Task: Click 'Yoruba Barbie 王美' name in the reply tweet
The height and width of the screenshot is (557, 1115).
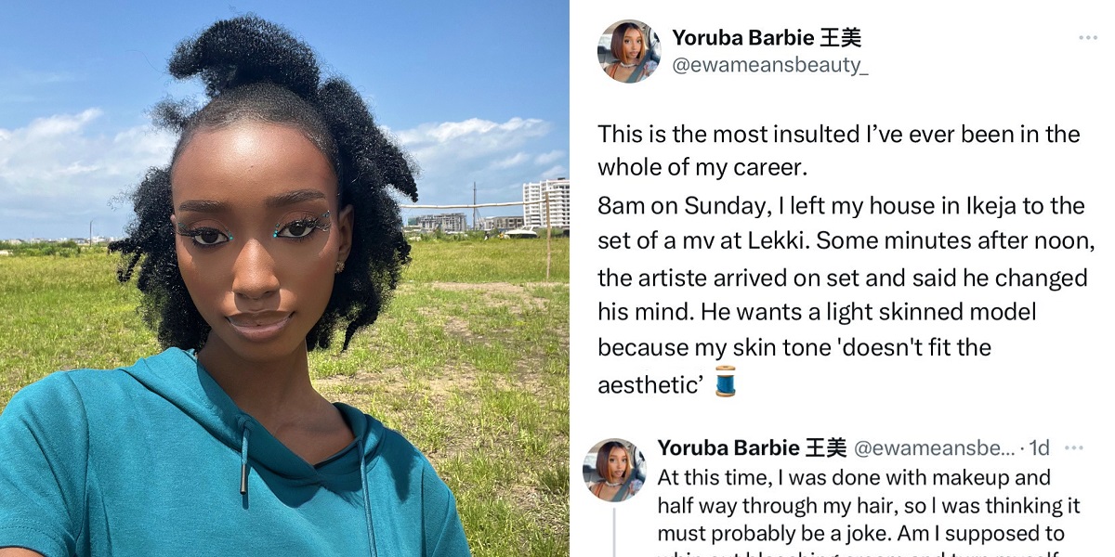Action: (x=752, y=448)
